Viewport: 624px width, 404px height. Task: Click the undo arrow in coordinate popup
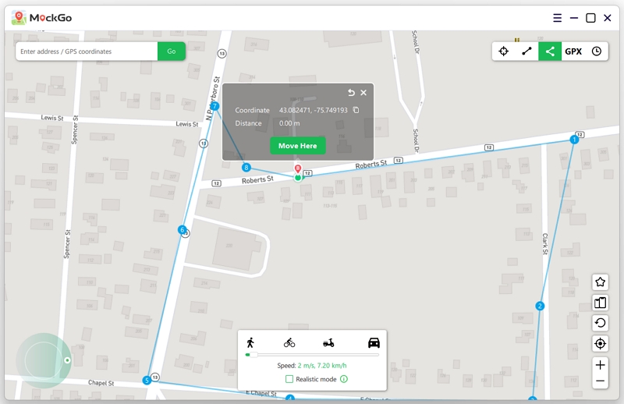[351, 92]
